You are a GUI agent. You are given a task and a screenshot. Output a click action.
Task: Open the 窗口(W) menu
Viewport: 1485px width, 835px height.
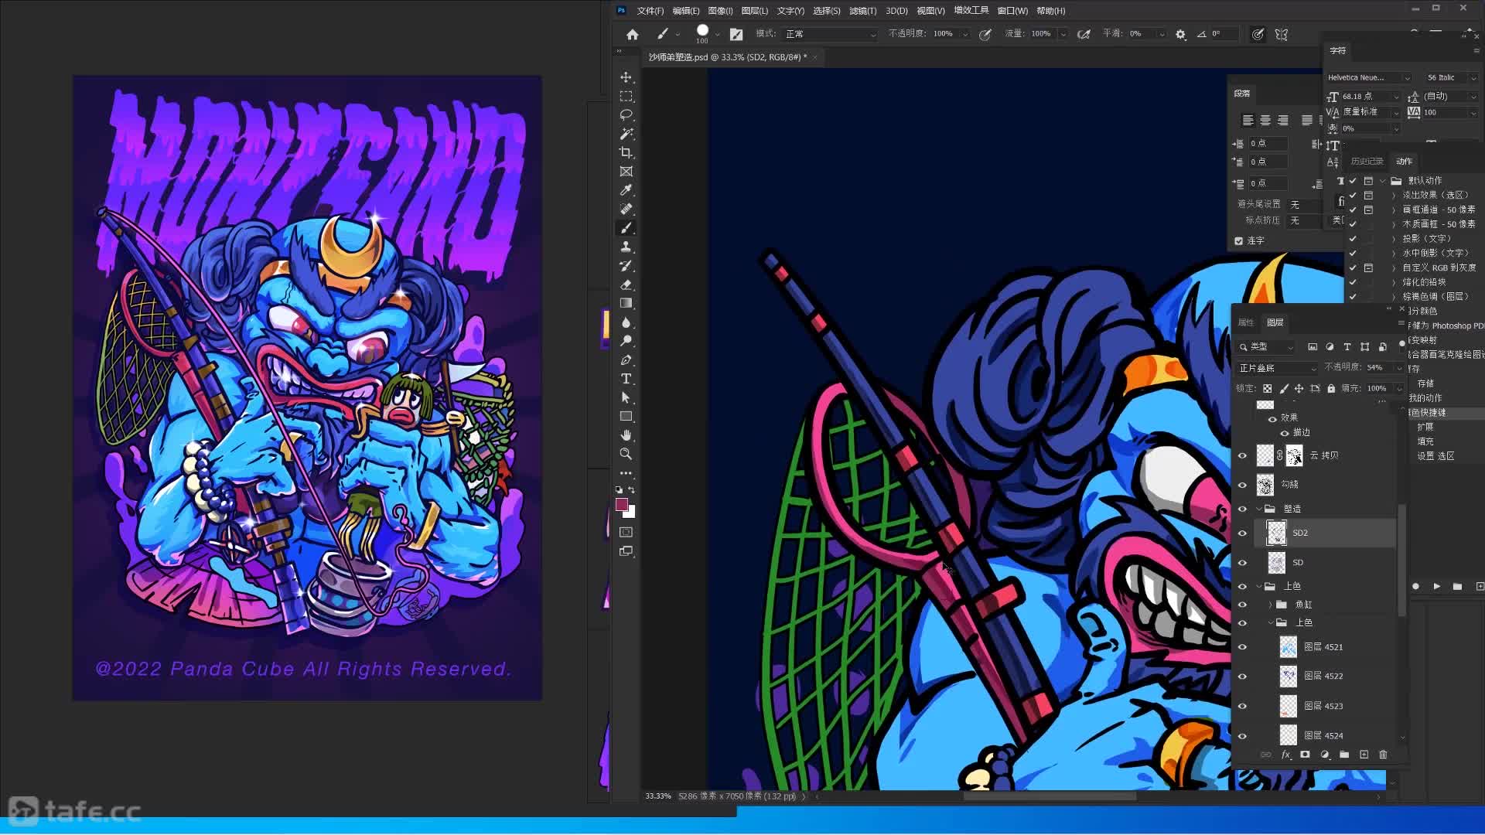point(1012,11)
